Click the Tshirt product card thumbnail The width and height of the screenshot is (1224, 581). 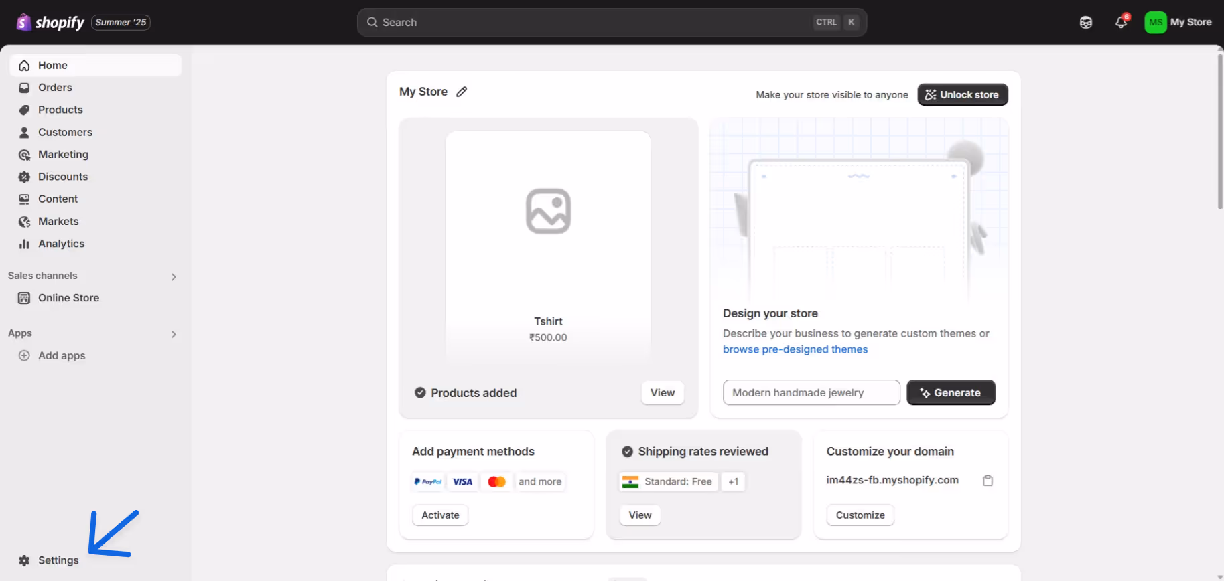(548, 248)
